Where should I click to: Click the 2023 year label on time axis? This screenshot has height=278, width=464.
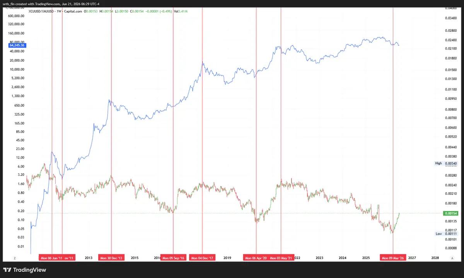tap(319, 258)
